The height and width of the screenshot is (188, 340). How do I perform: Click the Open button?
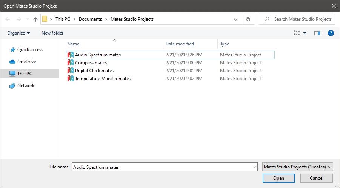point(278,178)
